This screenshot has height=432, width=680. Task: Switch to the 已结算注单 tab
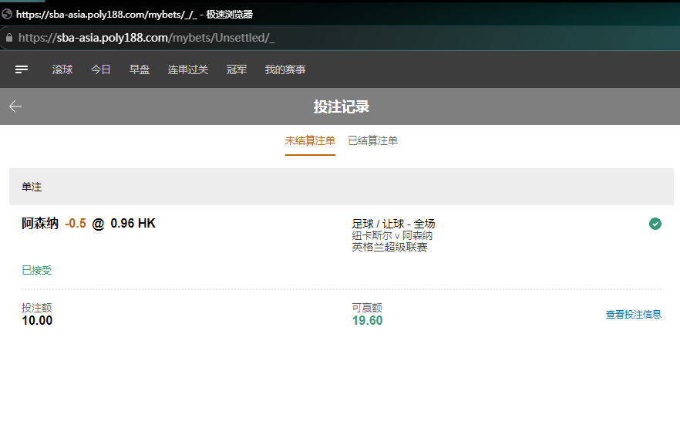tap(372, 140)
